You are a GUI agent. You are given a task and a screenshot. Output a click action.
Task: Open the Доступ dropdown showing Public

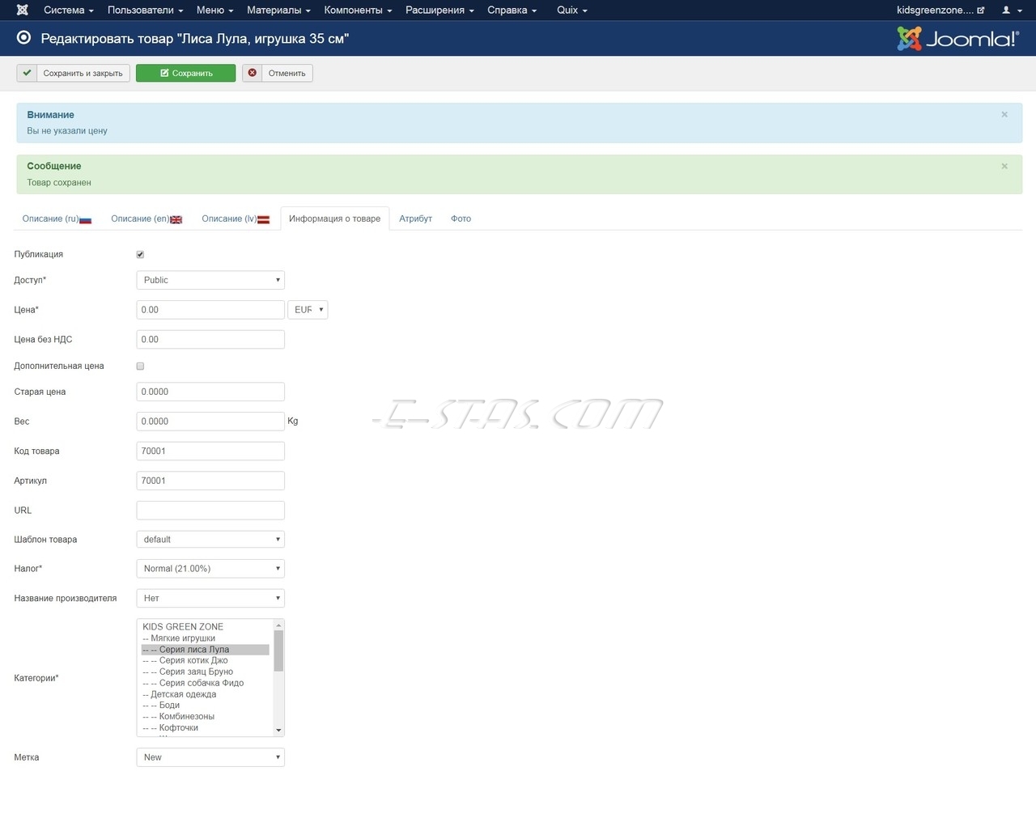point(210,280)
